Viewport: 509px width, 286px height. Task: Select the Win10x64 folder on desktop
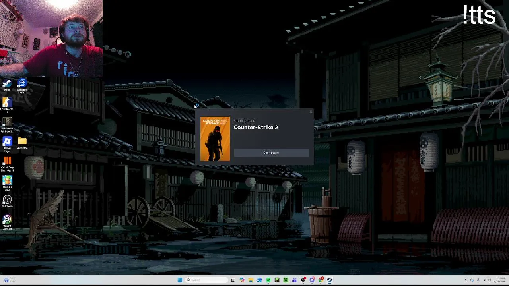[22, 143]
